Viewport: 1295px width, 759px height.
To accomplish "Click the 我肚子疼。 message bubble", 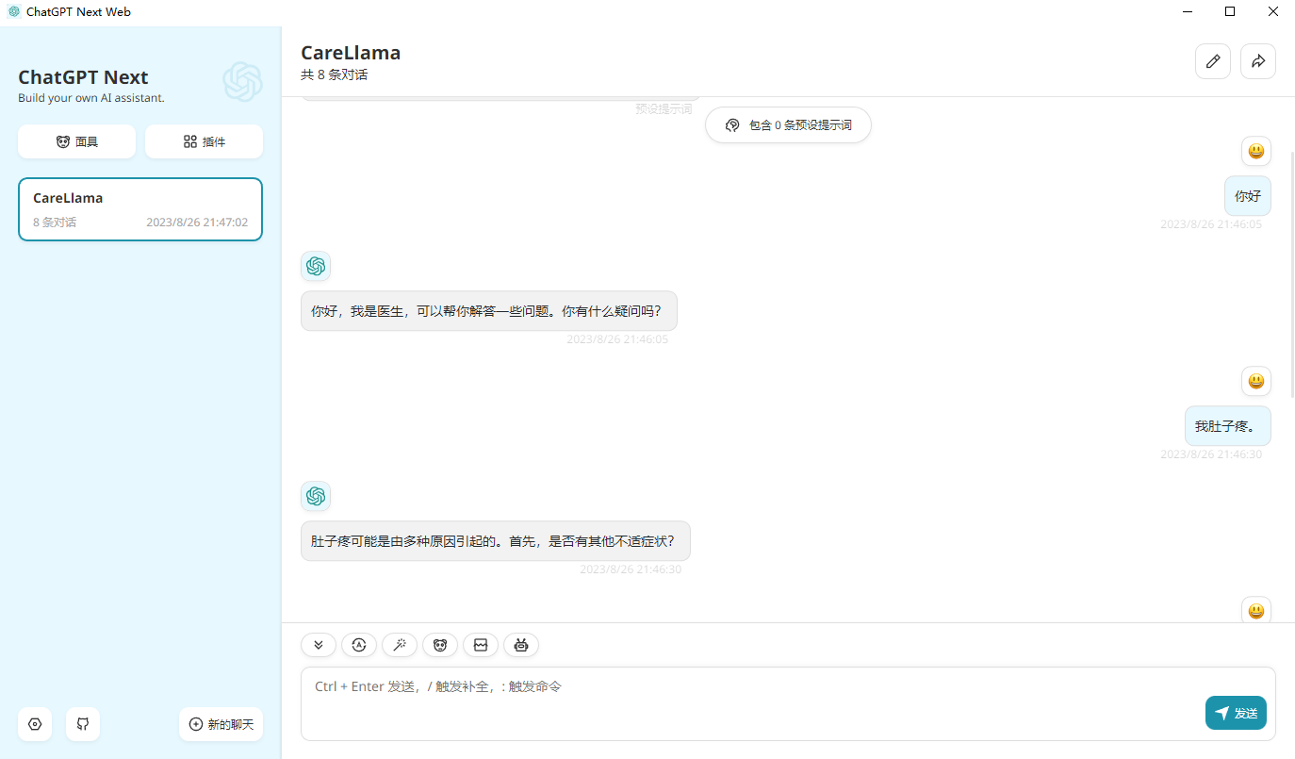I will coord(1228,426).
